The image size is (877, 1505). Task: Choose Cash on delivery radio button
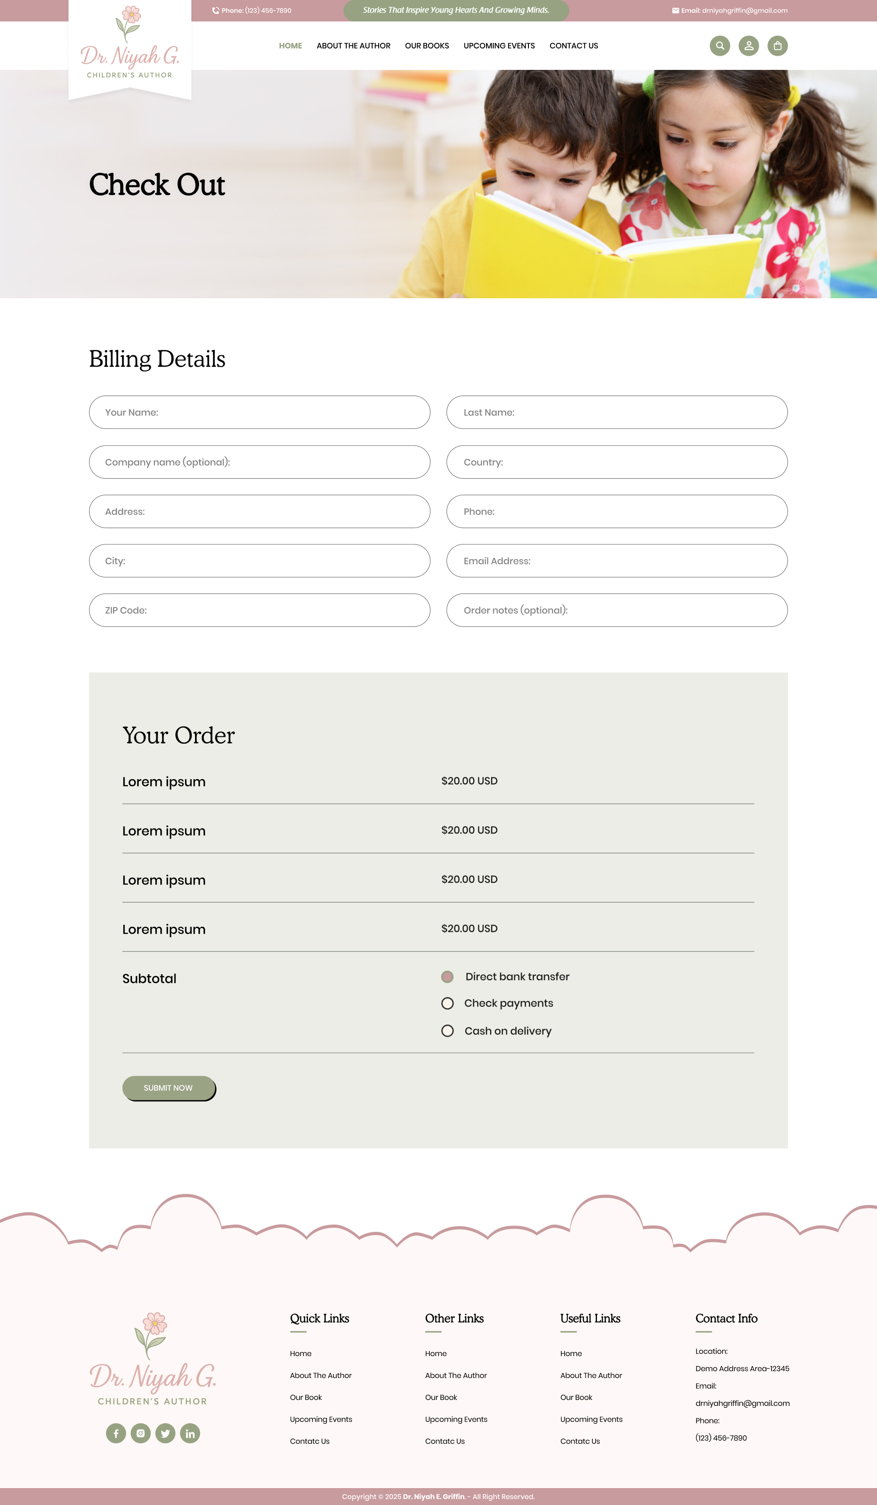(x=448, y=1031)
